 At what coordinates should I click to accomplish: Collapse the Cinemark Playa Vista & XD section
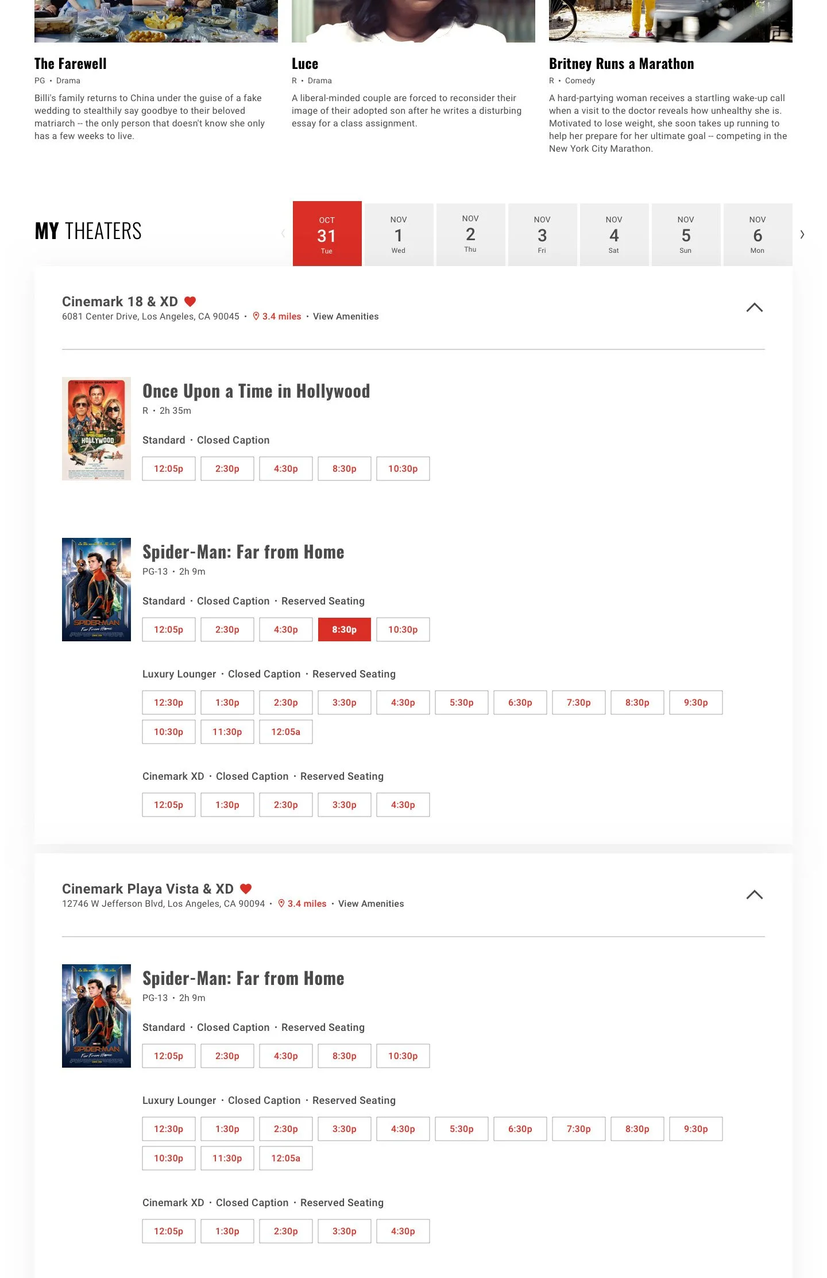pyautogui.click(x=755, y=895)
